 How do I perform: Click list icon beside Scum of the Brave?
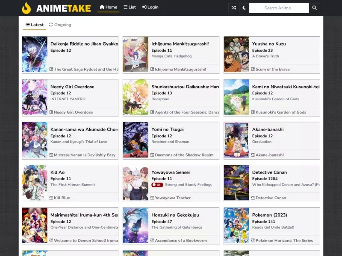(253, 69)
